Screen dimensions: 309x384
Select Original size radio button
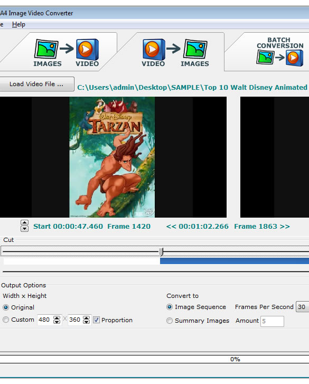pos(6,307)
